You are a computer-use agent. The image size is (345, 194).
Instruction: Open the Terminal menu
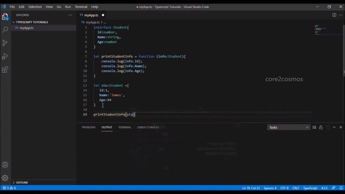click(81, 7)
